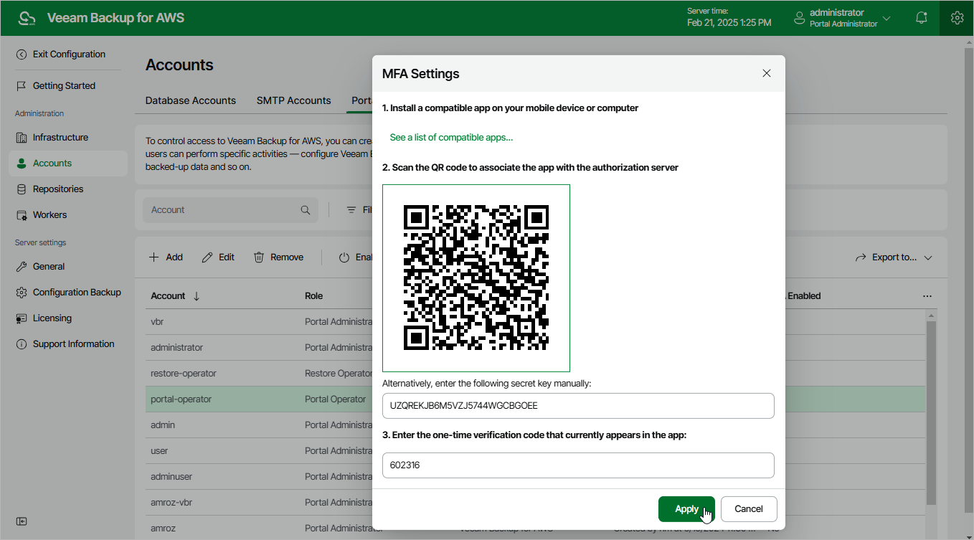Image resolution: width=974 pixels, height=540 pixels.
Task: Click the Cancel button
Action: (x=749, y=509)
